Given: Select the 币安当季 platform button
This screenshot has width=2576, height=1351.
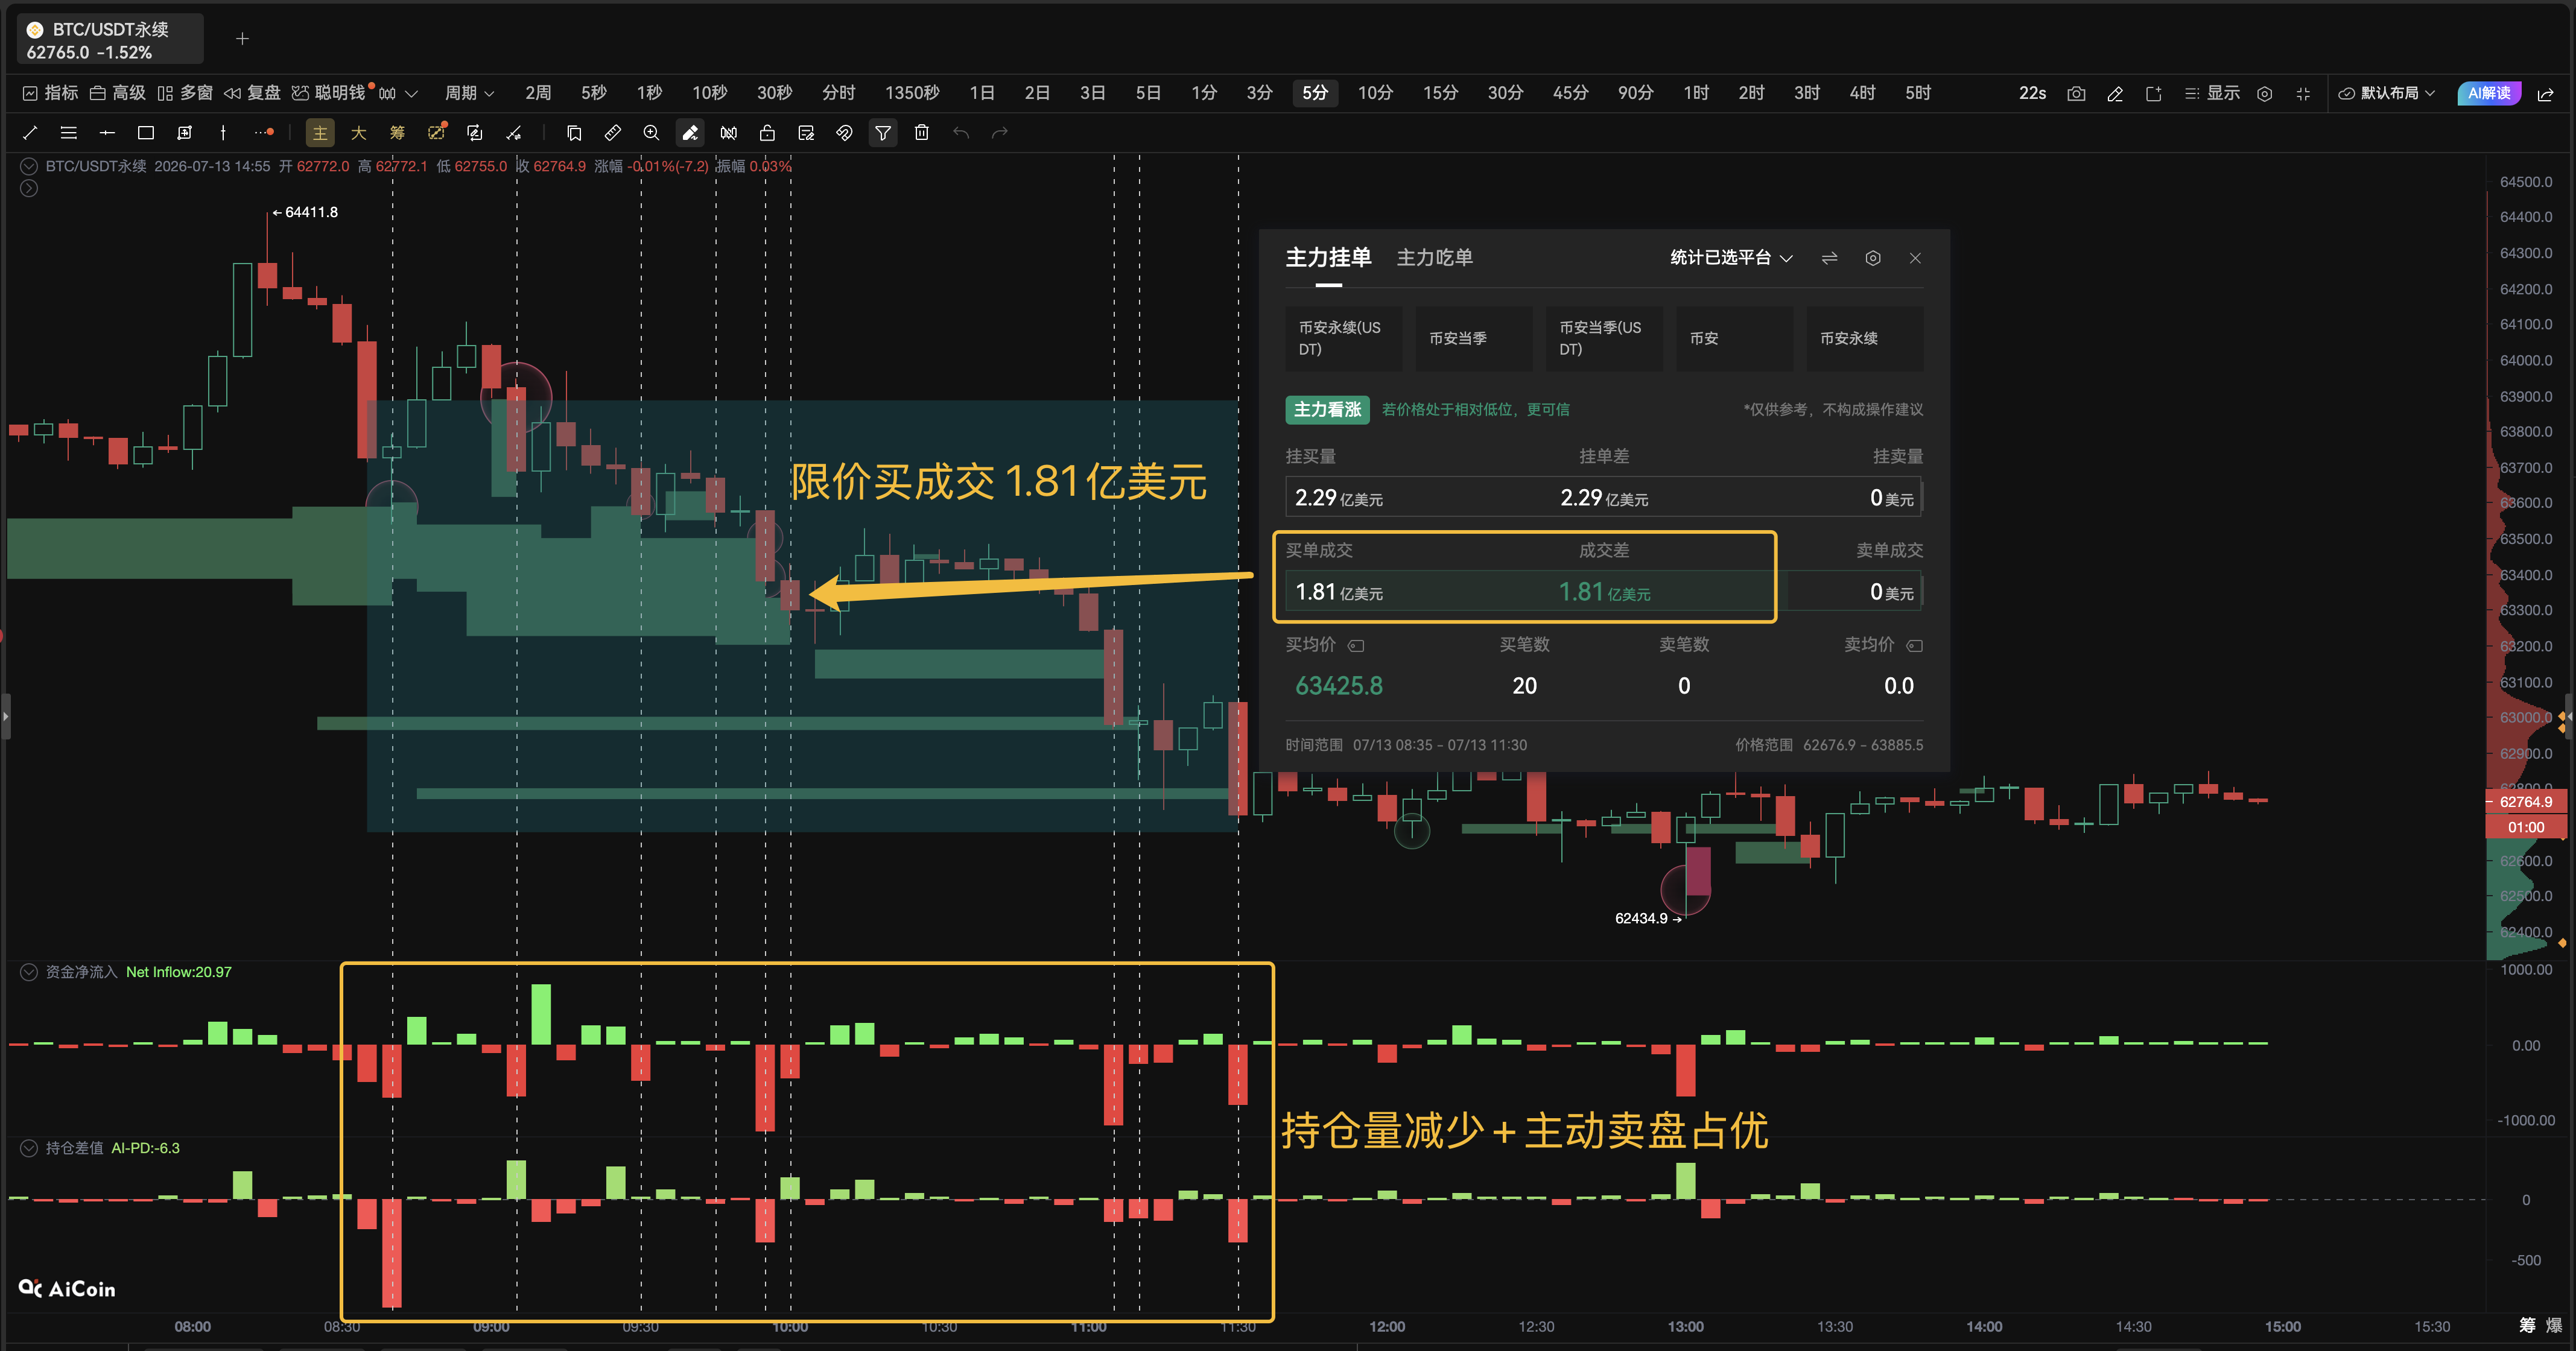Looking at the screenshot, I should [1474, 339].
